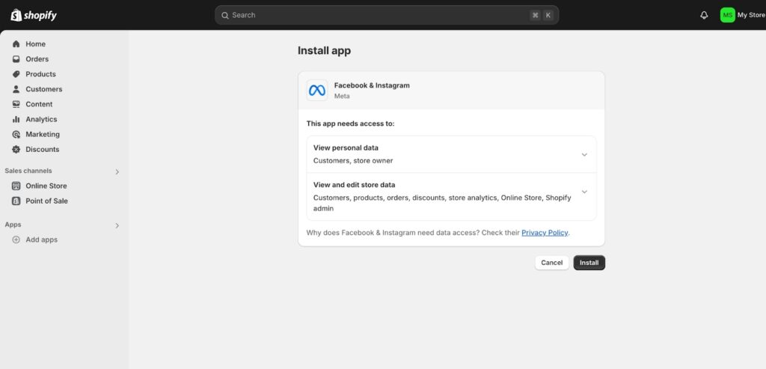Click Add apps label
This screenshot has width=766, height=369.
pos(42,240)
